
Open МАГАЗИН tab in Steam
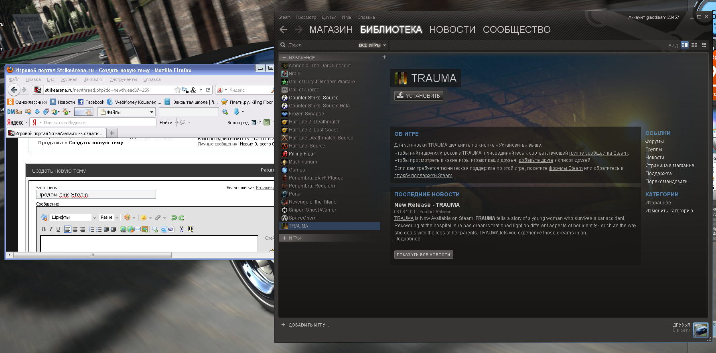click(331, 30)
